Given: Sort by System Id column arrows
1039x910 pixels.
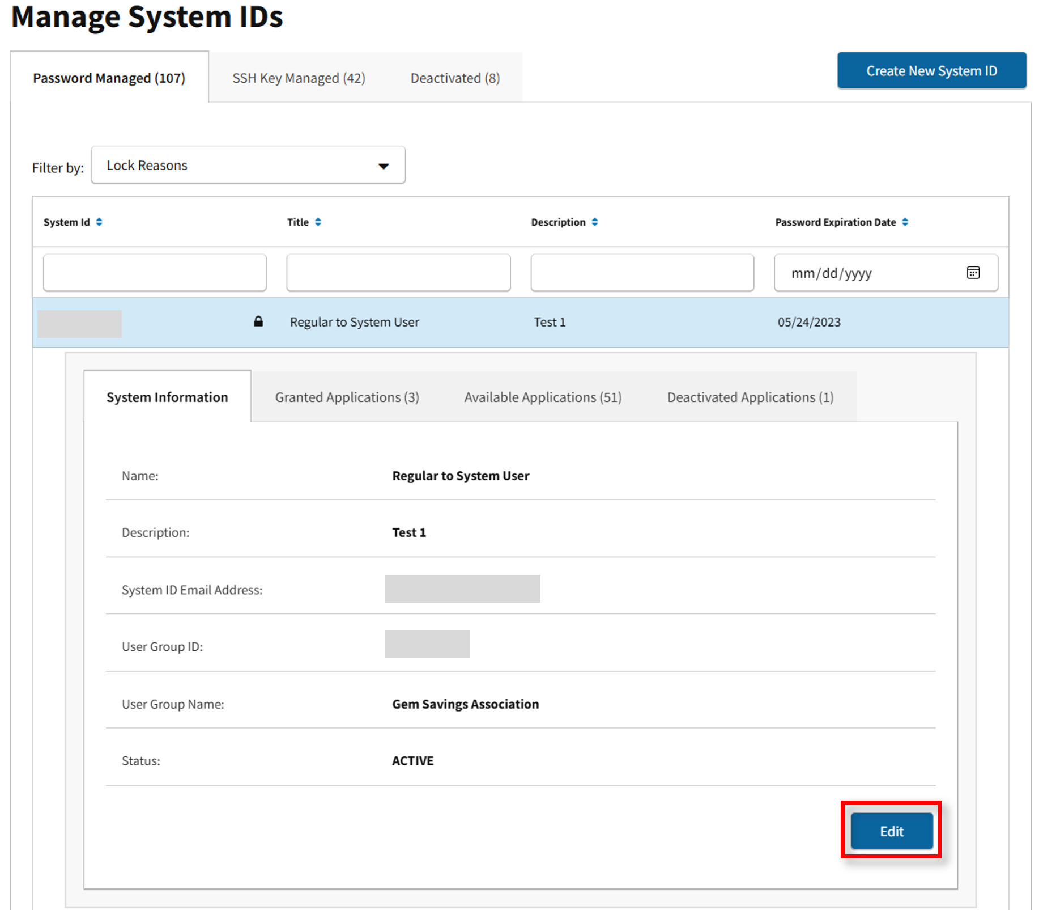Looking at the screenshot, I should pyautogui.click(x=99, y=222).
